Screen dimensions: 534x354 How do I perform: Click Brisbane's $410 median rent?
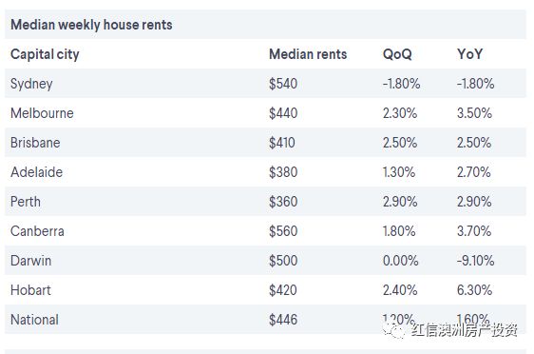(281, 143)
